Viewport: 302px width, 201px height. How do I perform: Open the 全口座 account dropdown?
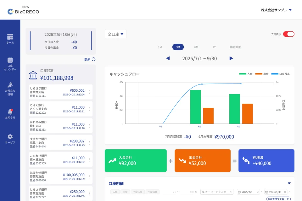click(x=115, y=34)
